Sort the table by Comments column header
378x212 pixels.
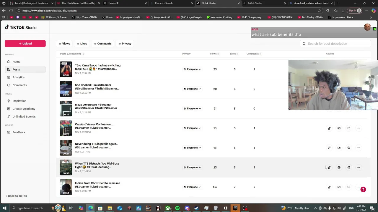tap(254, 54)
